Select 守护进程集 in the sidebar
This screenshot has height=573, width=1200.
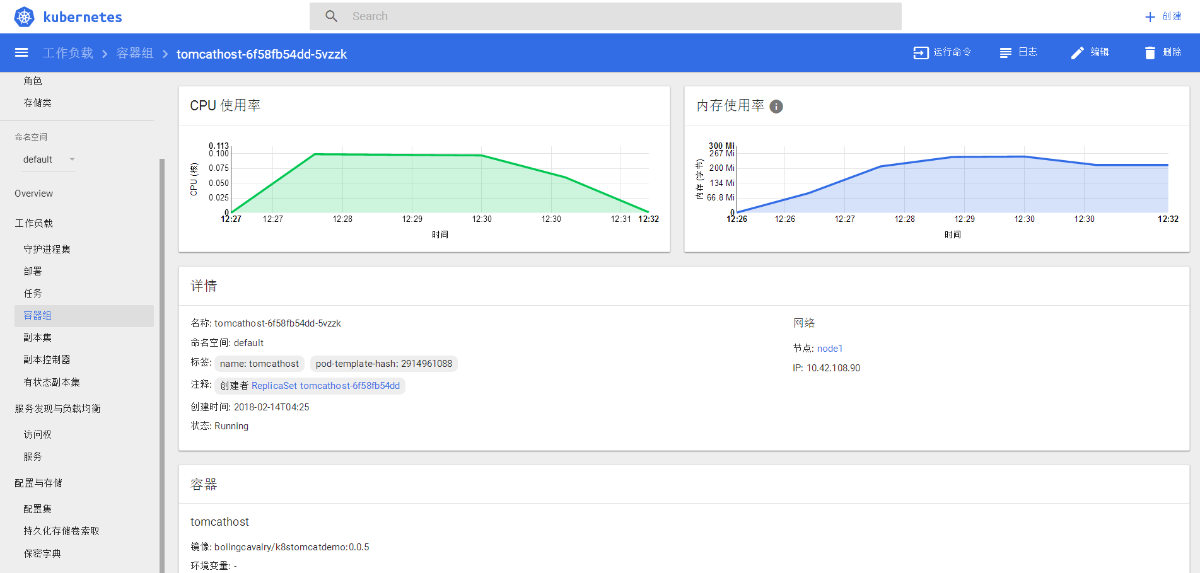[47, 249]
